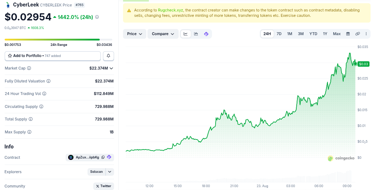Click the chart link share icon
This screenshot has height=190, width=372.
(358, 34)
